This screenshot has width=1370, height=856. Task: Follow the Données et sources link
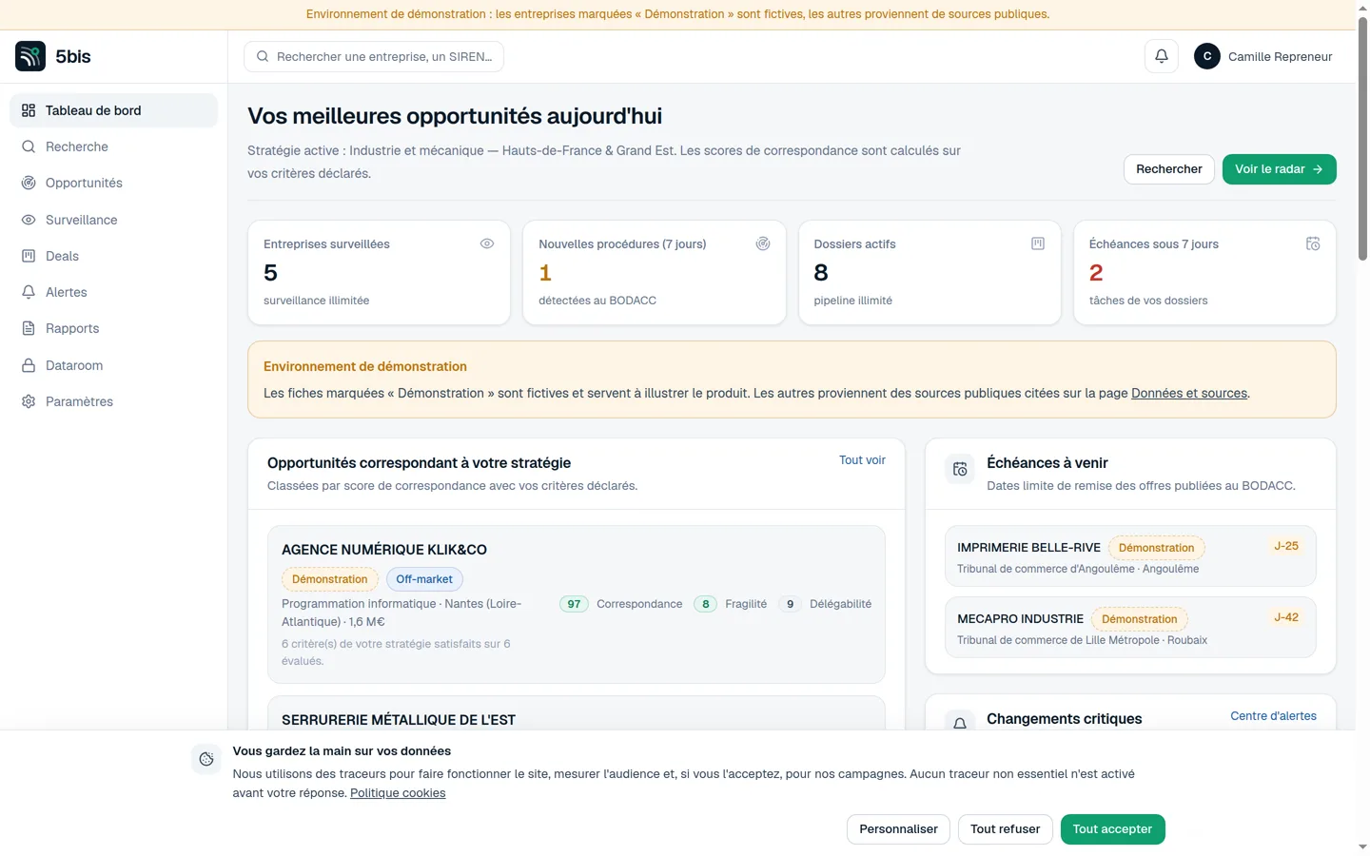pos(1189,393)
